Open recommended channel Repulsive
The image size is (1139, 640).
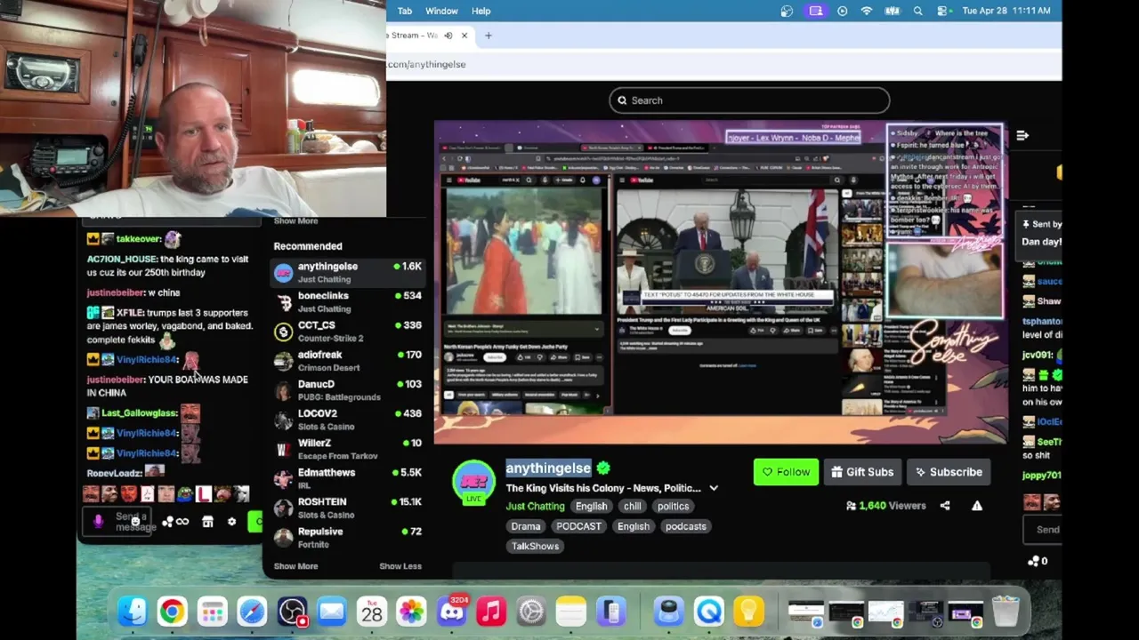pos(347,537)
